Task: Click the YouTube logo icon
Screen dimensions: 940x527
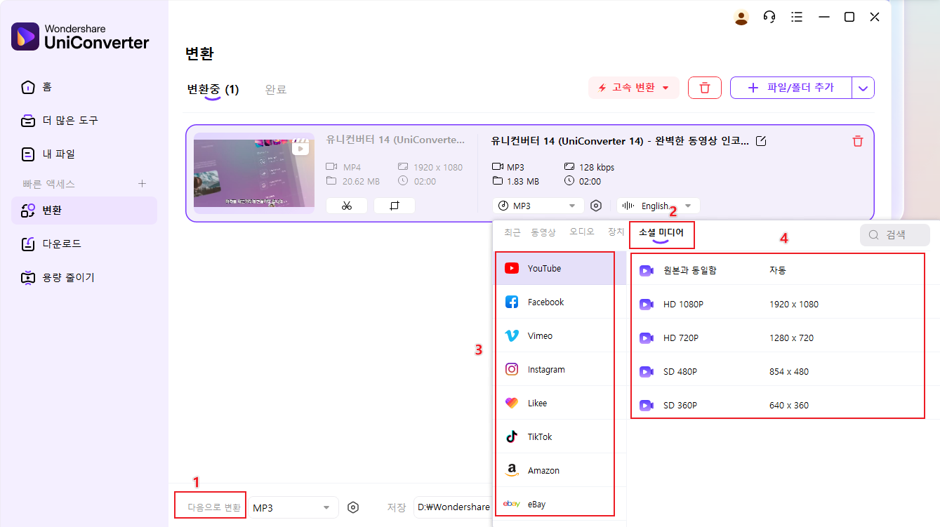Action: click(512, 268)
